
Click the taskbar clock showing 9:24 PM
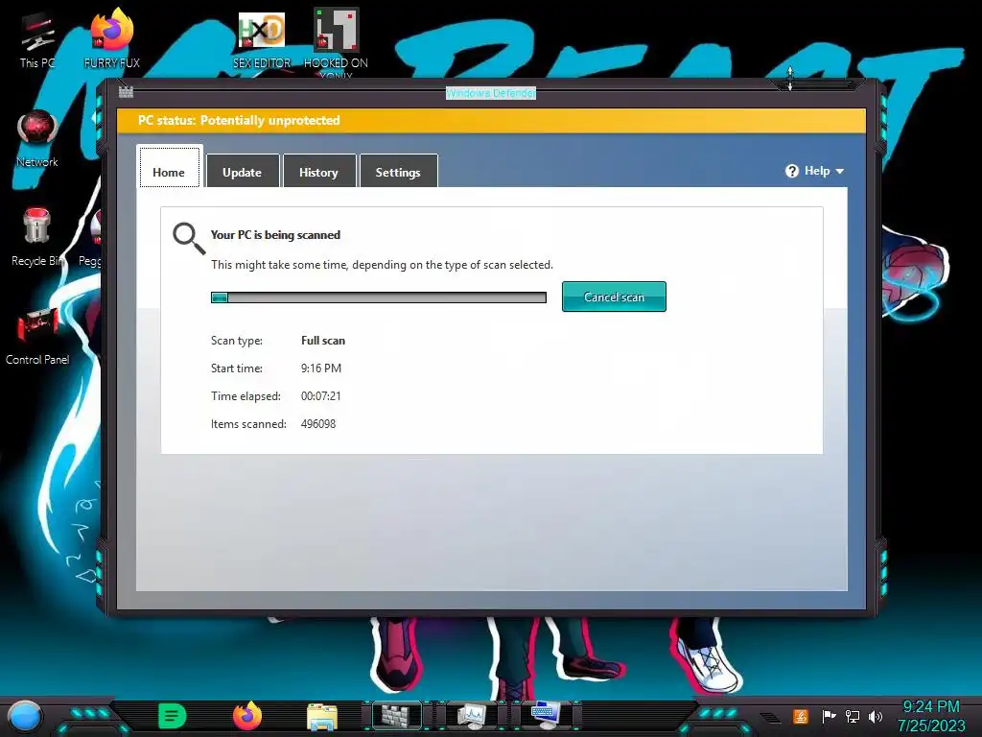pos(930,707)
